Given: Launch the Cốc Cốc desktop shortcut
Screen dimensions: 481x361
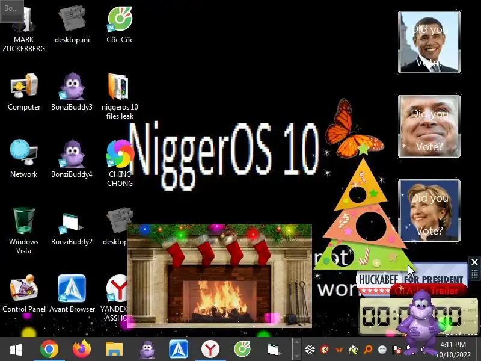Looking at the screenshot, I should click(120, 25).
